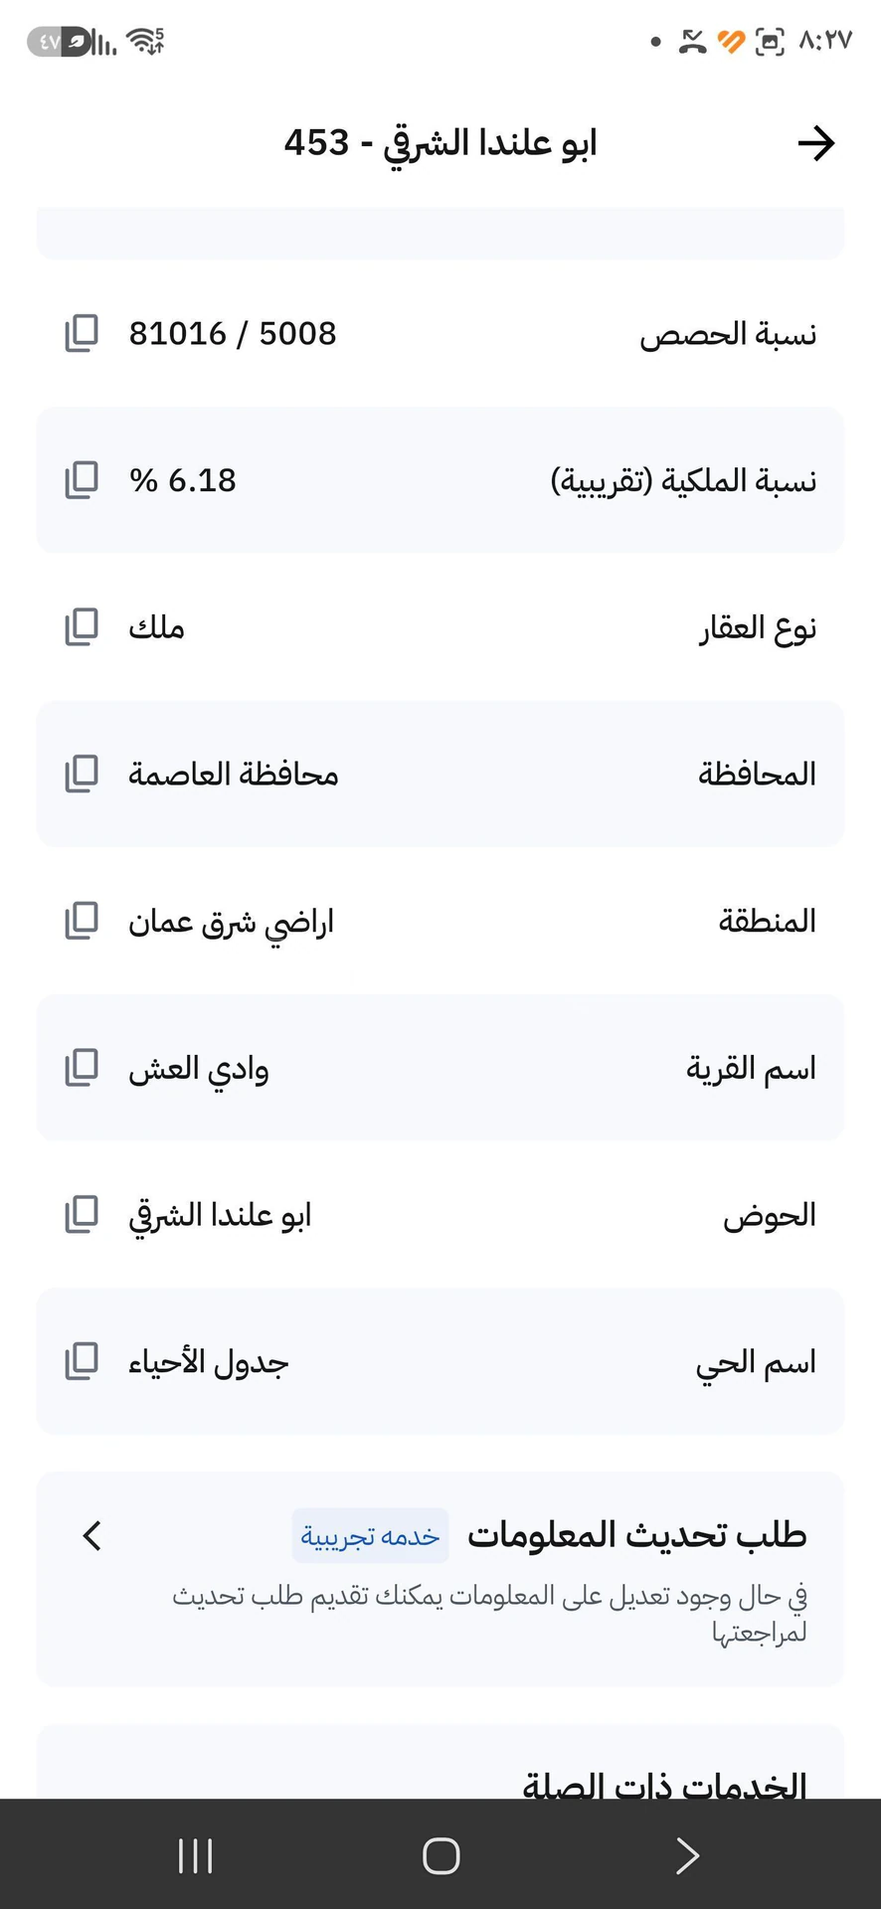This screenshot has height=1909, width=881.
Task: Select the اسم القرية row label
Action: tap(751, 1069)
